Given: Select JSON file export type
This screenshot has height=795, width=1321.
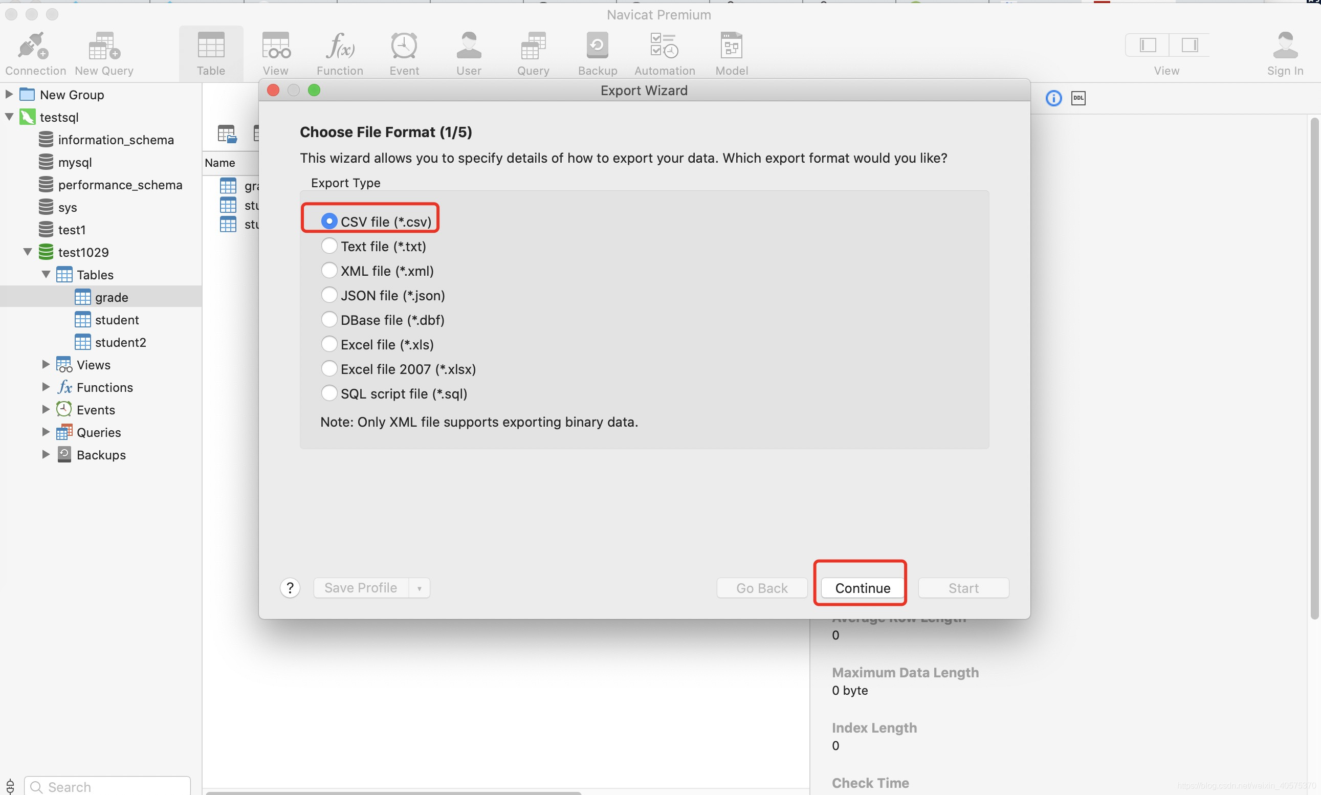Looking at the screenshot, I should (329, 295).
